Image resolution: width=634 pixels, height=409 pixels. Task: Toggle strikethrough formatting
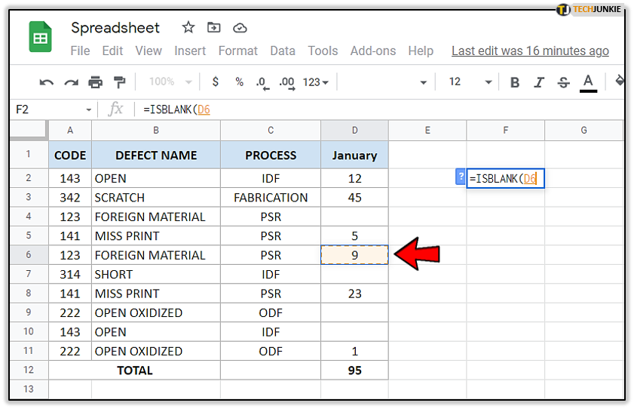pyautogui.click(x=563, y=82)
